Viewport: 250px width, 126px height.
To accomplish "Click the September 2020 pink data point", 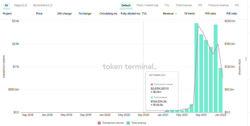I will coord(144,112).
